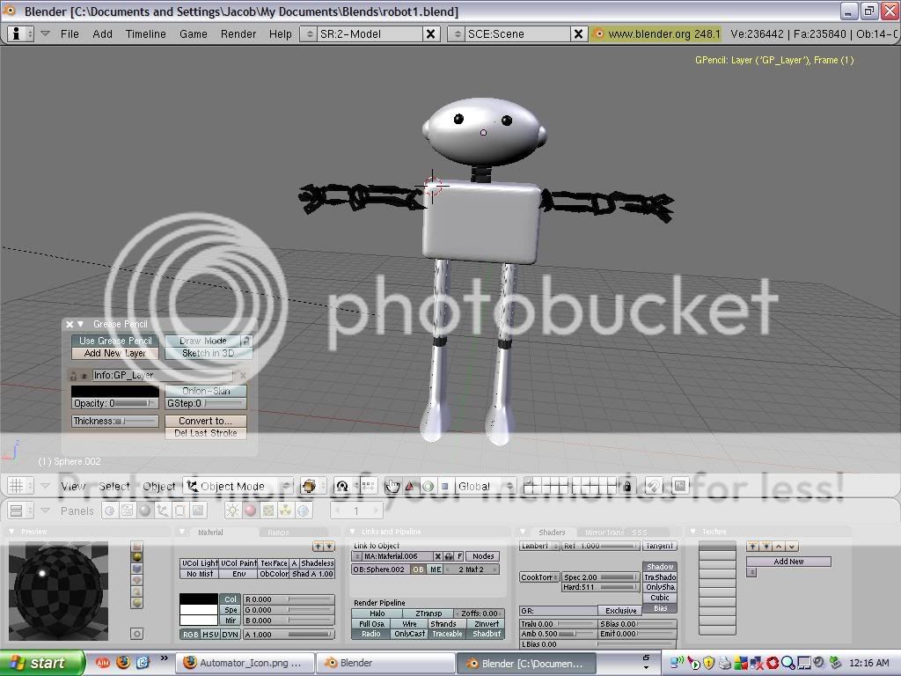
Task: Open the File menu
Action: point(70,33)
